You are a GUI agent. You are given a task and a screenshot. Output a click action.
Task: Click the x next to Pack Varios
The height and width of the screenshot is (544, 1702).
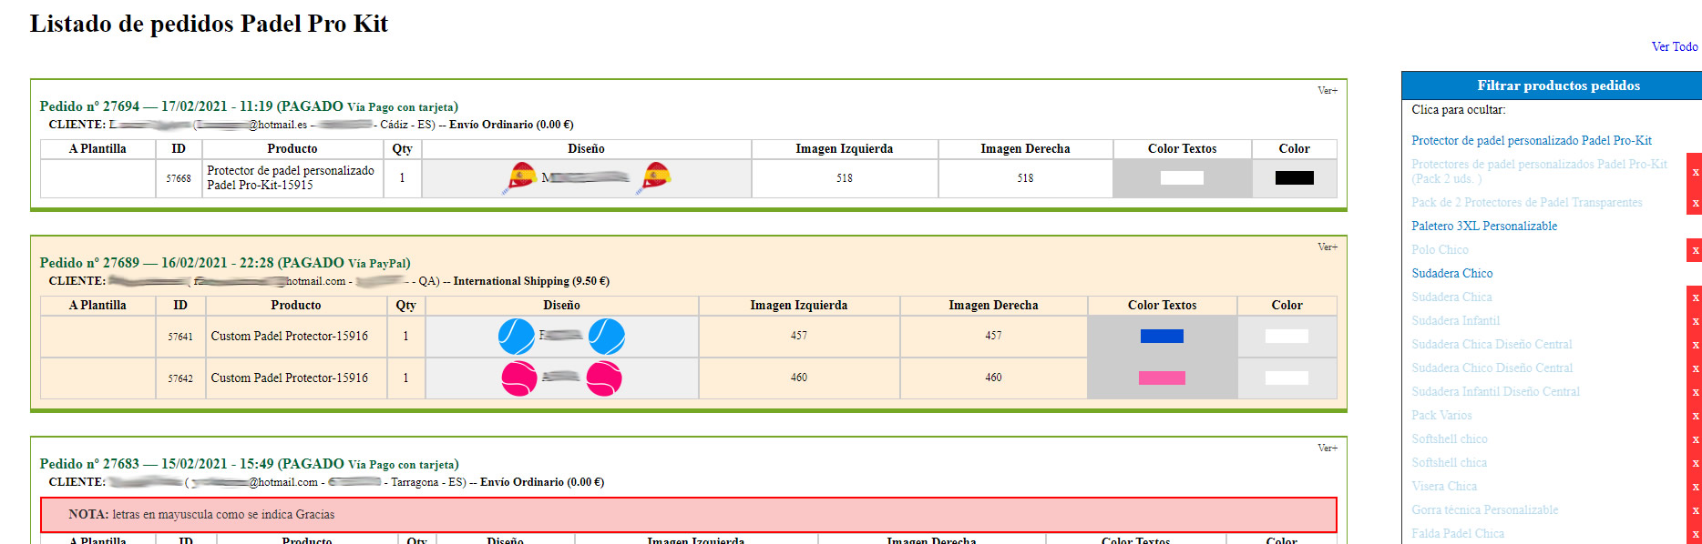click(1695, 416)
